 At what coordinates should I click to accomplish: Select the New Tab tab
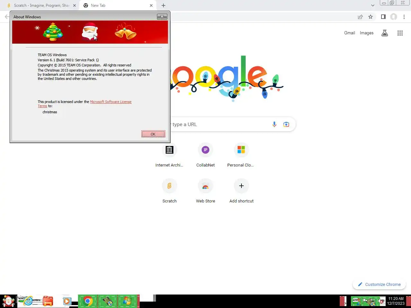pyautogui.click(x=118, y=5)
